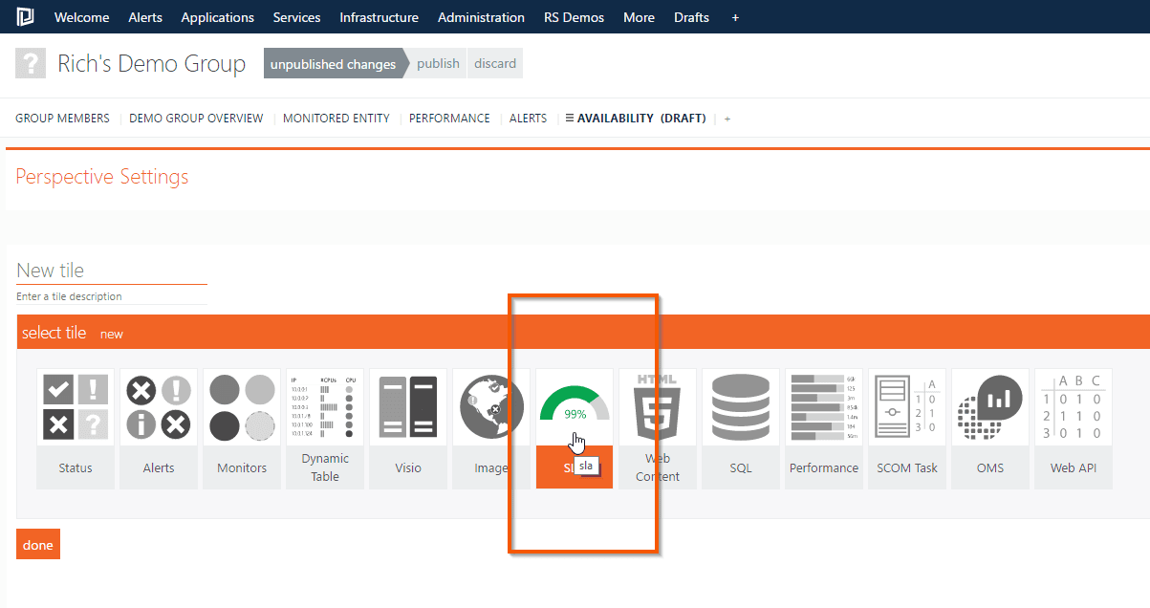Pick the Monitors tile

point(241,407)
